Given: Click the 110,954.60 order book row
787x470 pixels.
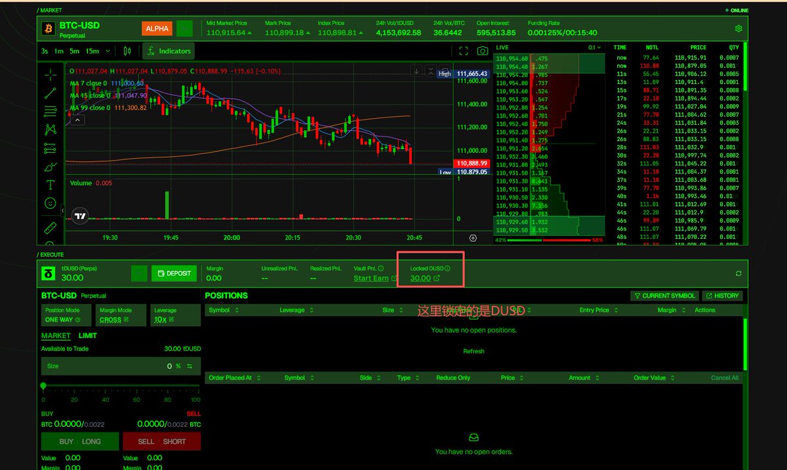Looking at the screenshot, I should coord(548,58).
